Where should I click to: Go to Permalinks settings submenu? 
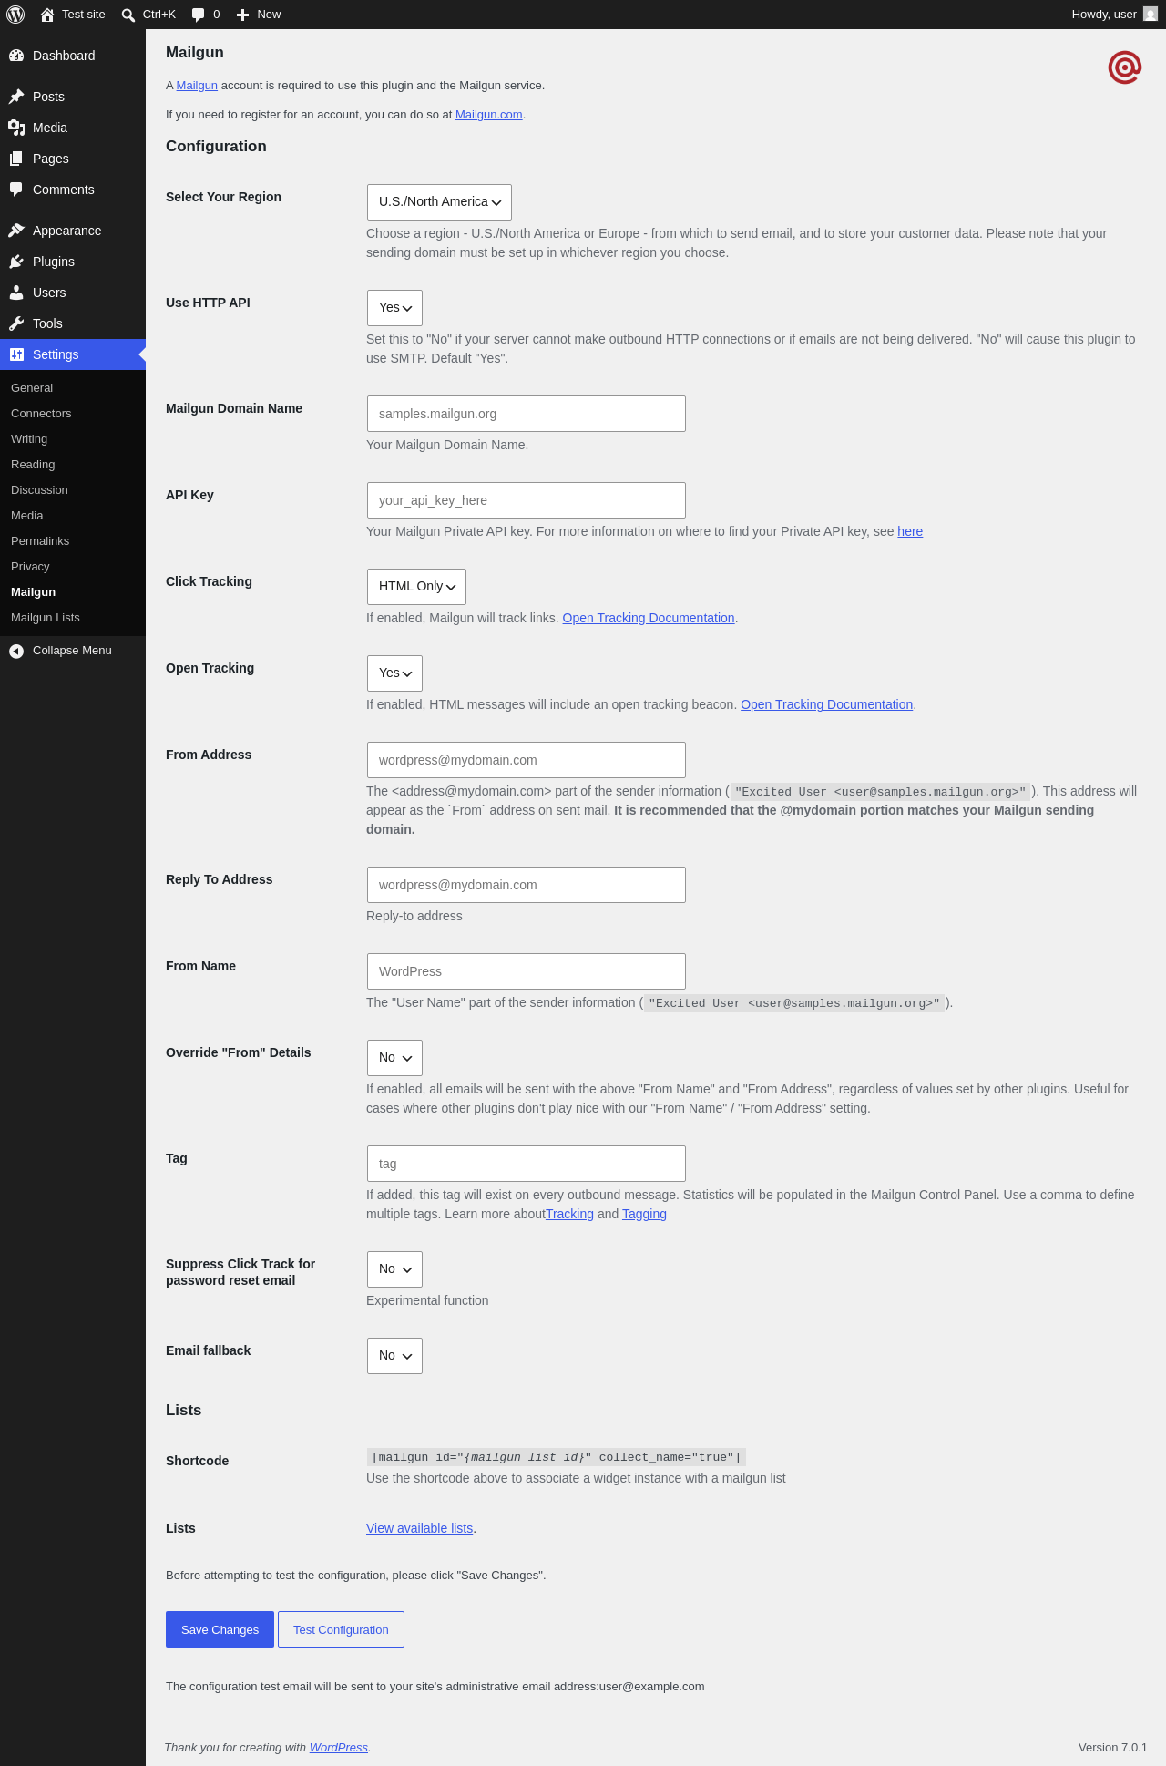(40, 541)
